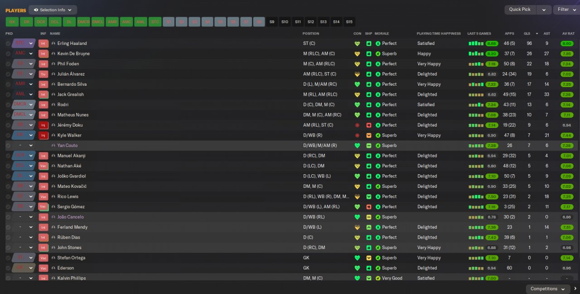Click Kalvin Phillips' Very Good morale icon

378,278
